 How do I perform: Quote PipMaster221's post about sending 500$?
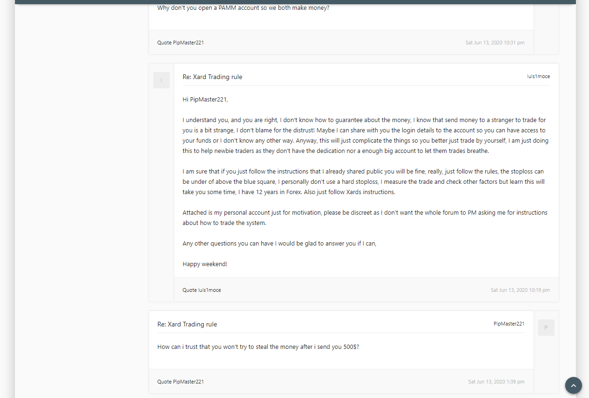tap(180, 382)
